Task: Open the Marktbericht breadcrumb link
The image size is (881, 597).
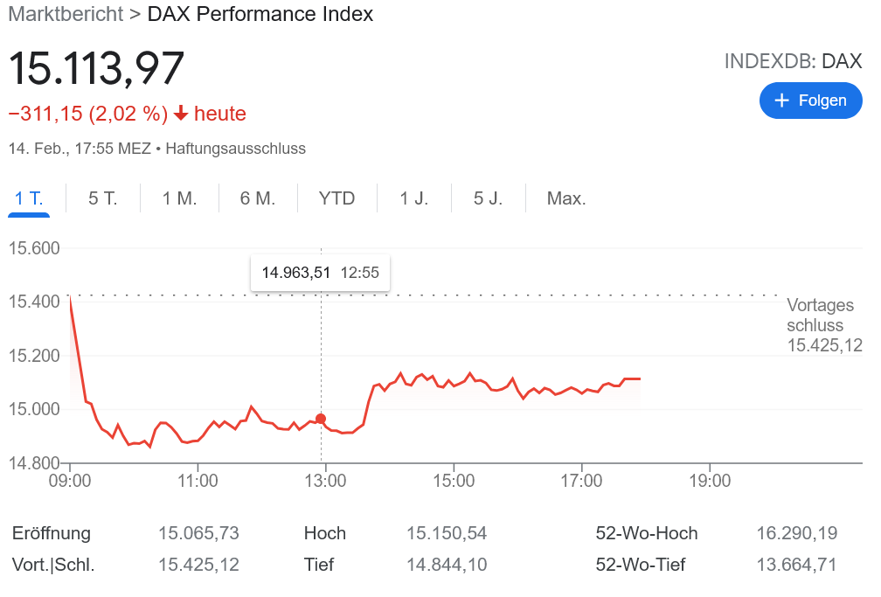Action: point(66,14)
